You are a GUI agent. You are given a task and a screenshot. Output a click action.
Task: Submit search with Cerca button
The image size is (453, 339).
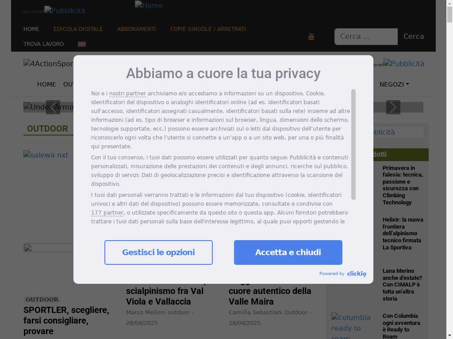pyautogui.click(x=414, y=37)
